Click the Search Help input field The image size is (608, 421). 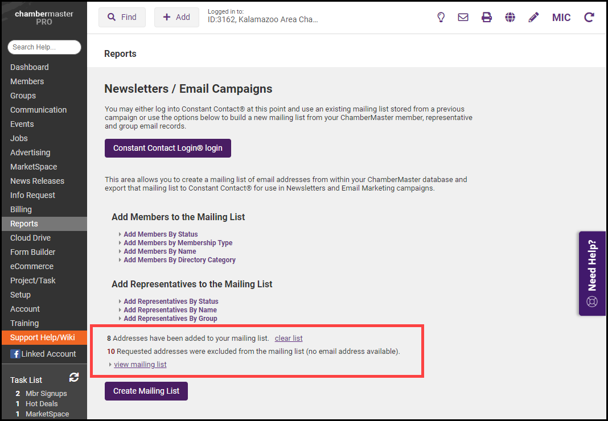(44, 47)
